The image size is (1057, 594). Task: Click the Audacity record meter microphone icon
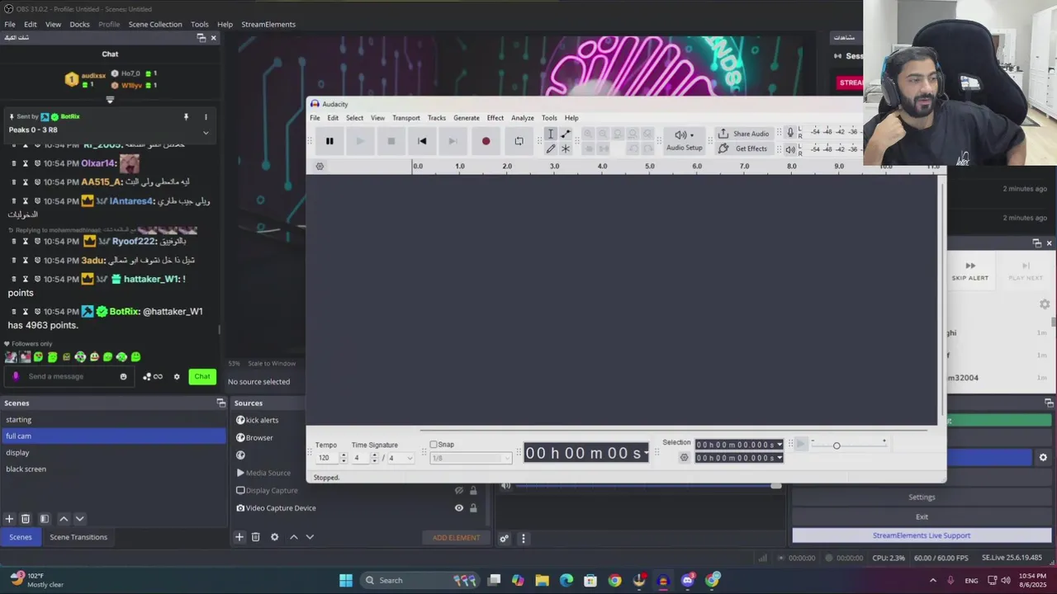click(x=790, y=132)
